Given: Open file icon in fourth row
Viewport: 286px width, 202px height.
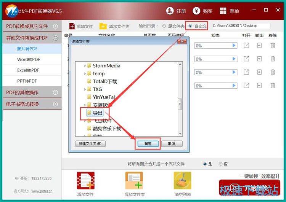Looking at the screenshot, I should point(246,86).
